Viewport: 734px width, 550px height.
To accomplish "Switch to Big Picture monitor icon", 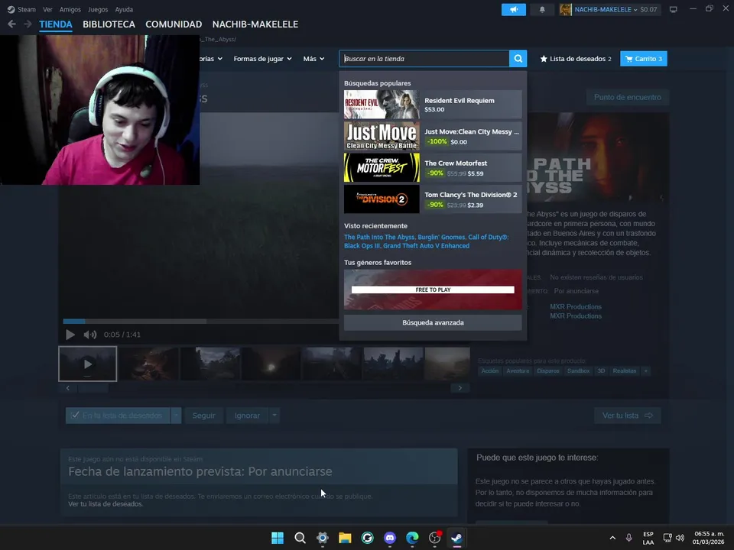I will pos(673,9).
